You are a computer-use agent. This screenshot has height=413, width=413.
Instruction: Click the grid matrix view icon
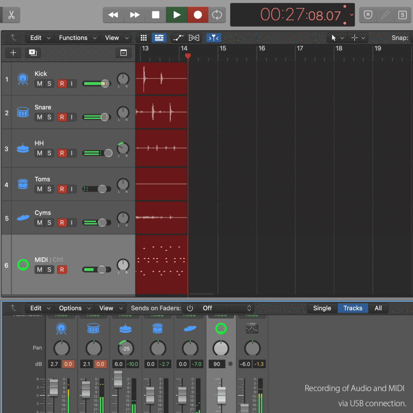click(x=143, y=38)
